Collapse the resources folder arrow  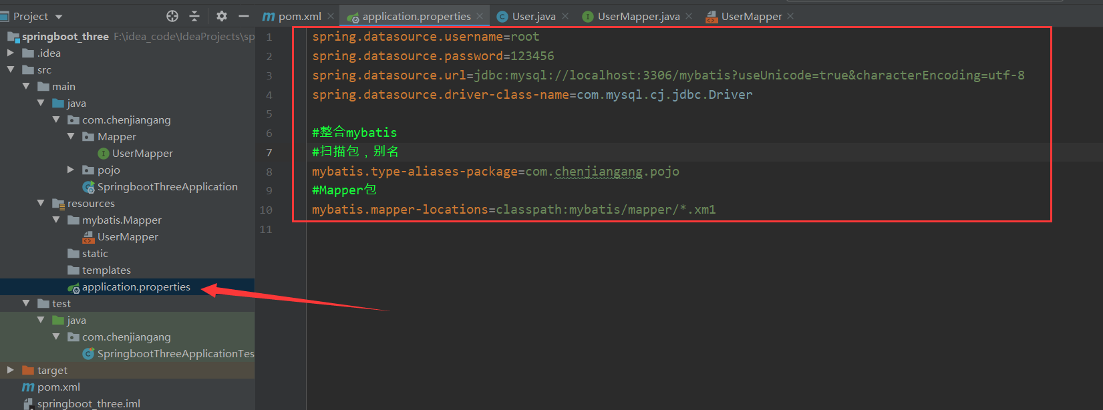(41, 203)
